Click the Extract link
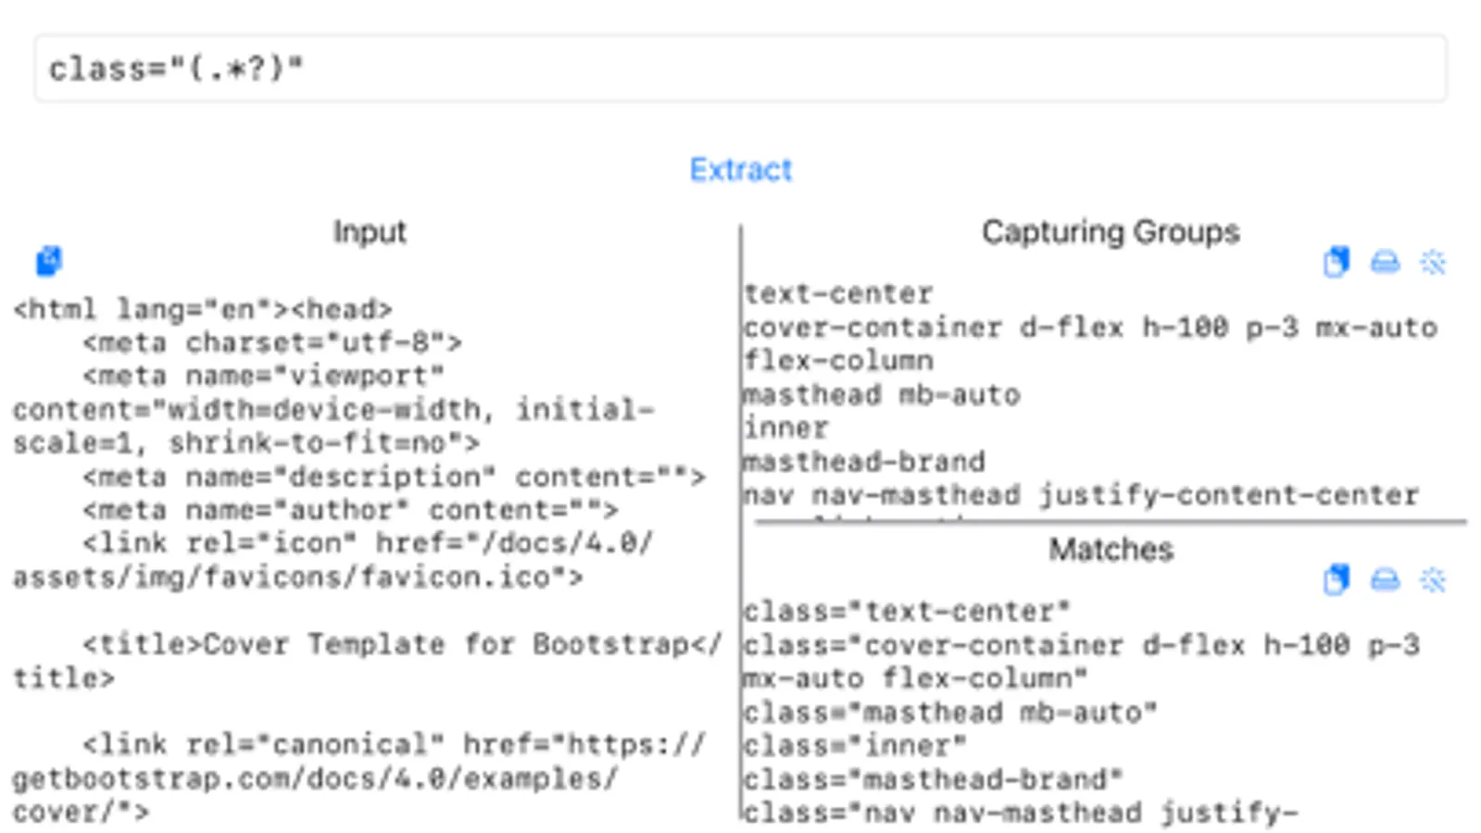 tap(741, 169)
